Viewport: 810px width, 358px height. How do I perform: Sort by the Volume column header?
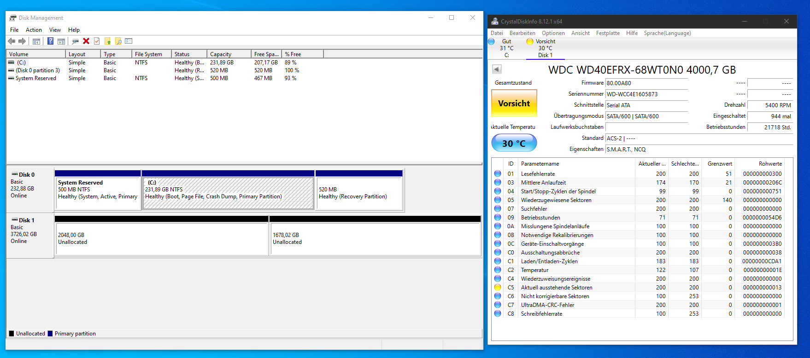click(35, 54)
